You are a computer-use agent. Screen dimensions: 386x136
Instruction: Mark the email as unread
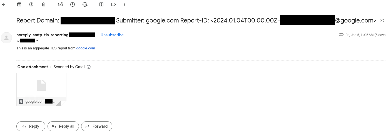(60, 4)
